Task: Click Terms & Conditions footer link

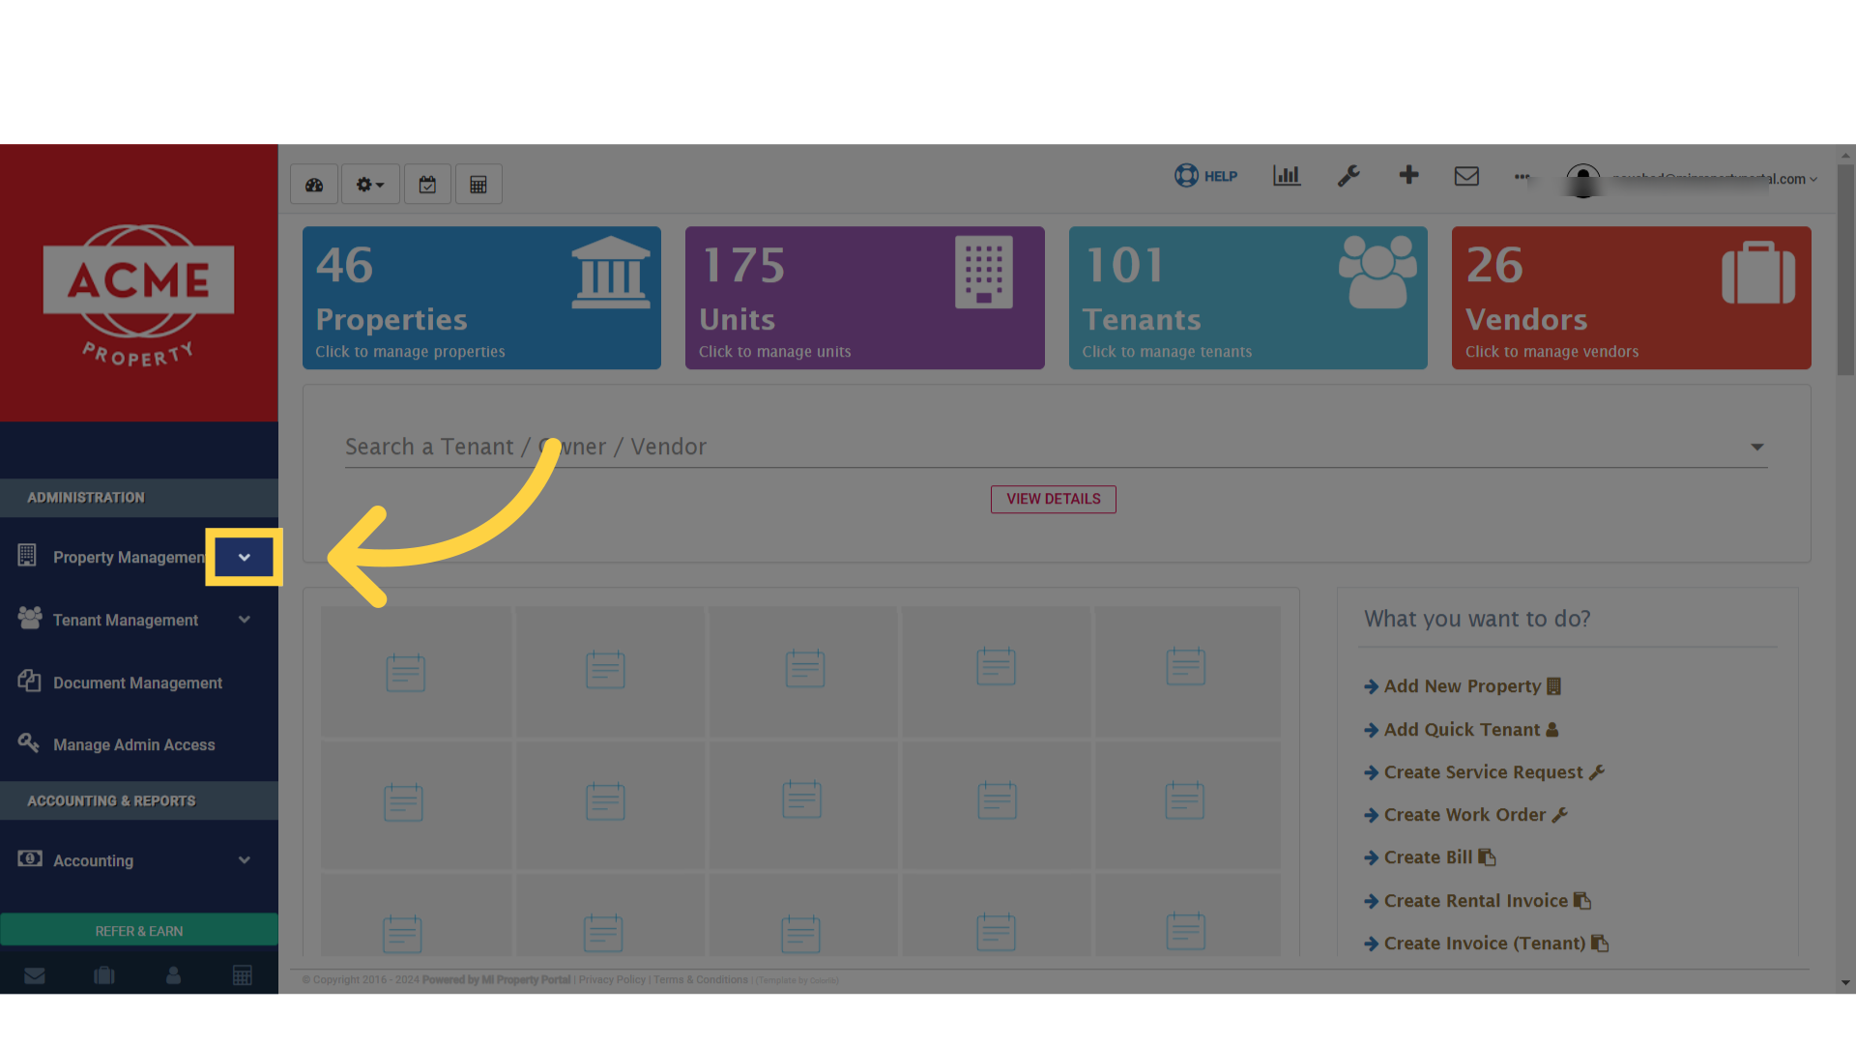Action: tap(701, 980)
